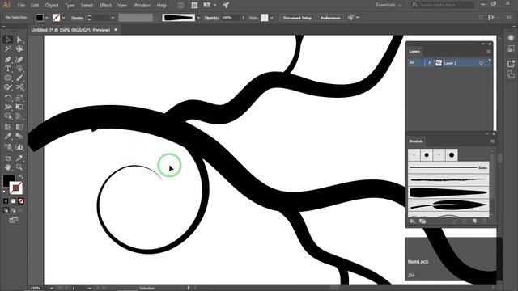
Task: Select the Shape Builder tool
Action: click(8, 116)
